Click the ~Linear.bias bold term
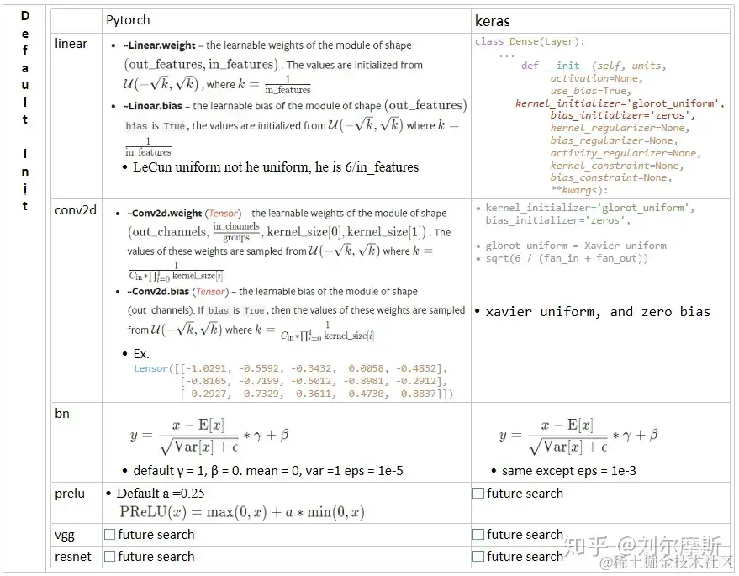The image size is (739, 576). click(x=153, y=106)
